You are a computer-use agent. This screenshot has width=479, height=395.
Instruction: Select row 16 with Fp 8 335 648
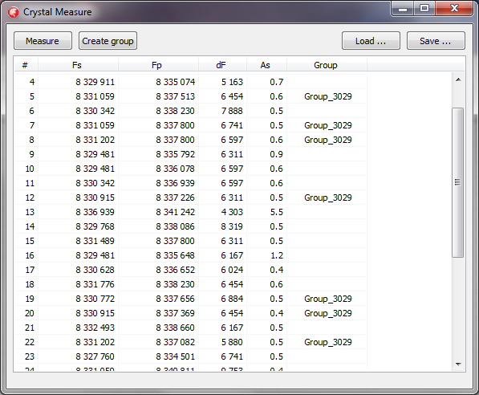191,255
